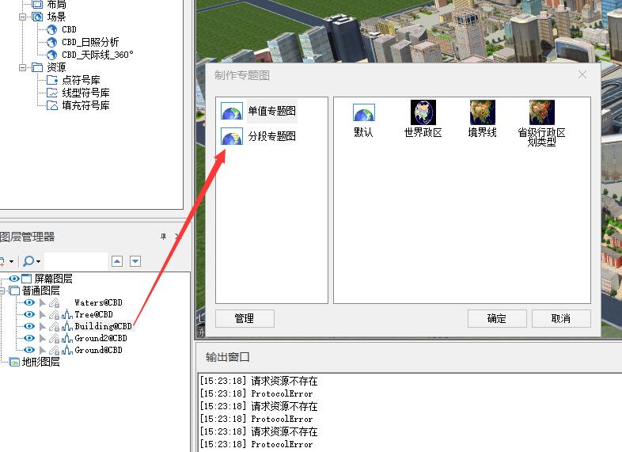This screenshot has height=452, width=622.
Task: Hide the Waters@CBD layer
Action: pyautogui.click(x=29, y=302)
